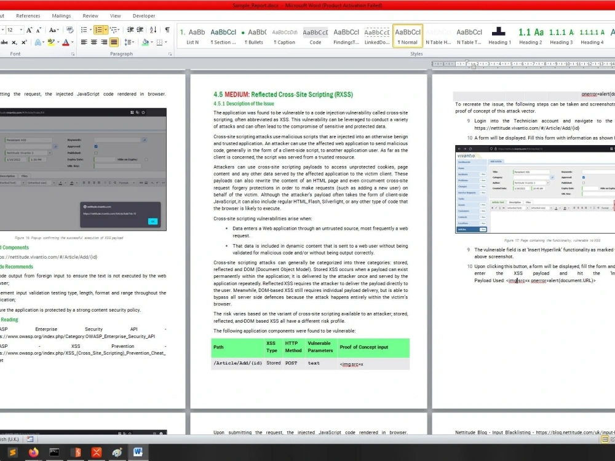The width and height of the screenshot is (615, 461).
Task: Click the Grow Font icon
Action: [x=30, y=30]
